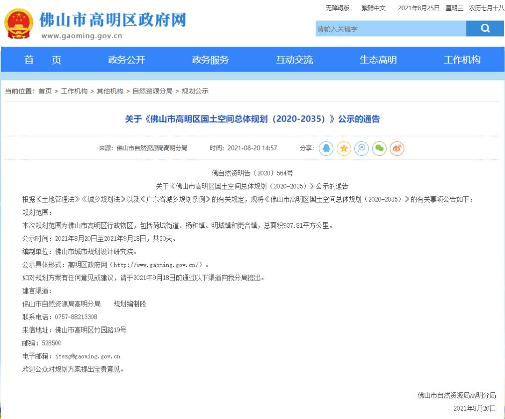The height and width of the screenshot is (419, 505).
Task: Share to Sina Weibo icon
Action: click(x=397, y=148)
